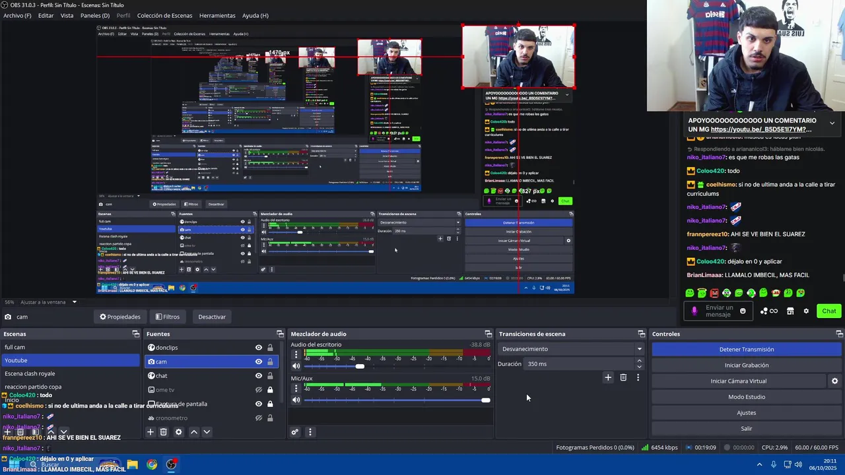
Task: Open chat settings gear icon
Action: [806, 311]
